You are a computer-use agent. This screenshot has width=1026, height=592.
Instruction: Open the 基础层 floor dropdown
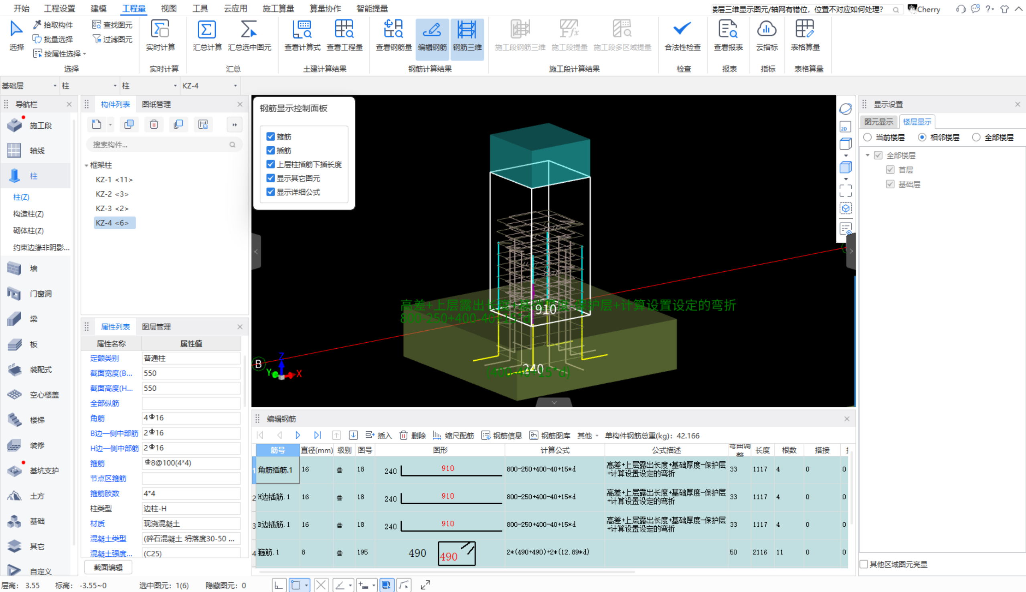[x=29, y=86]
